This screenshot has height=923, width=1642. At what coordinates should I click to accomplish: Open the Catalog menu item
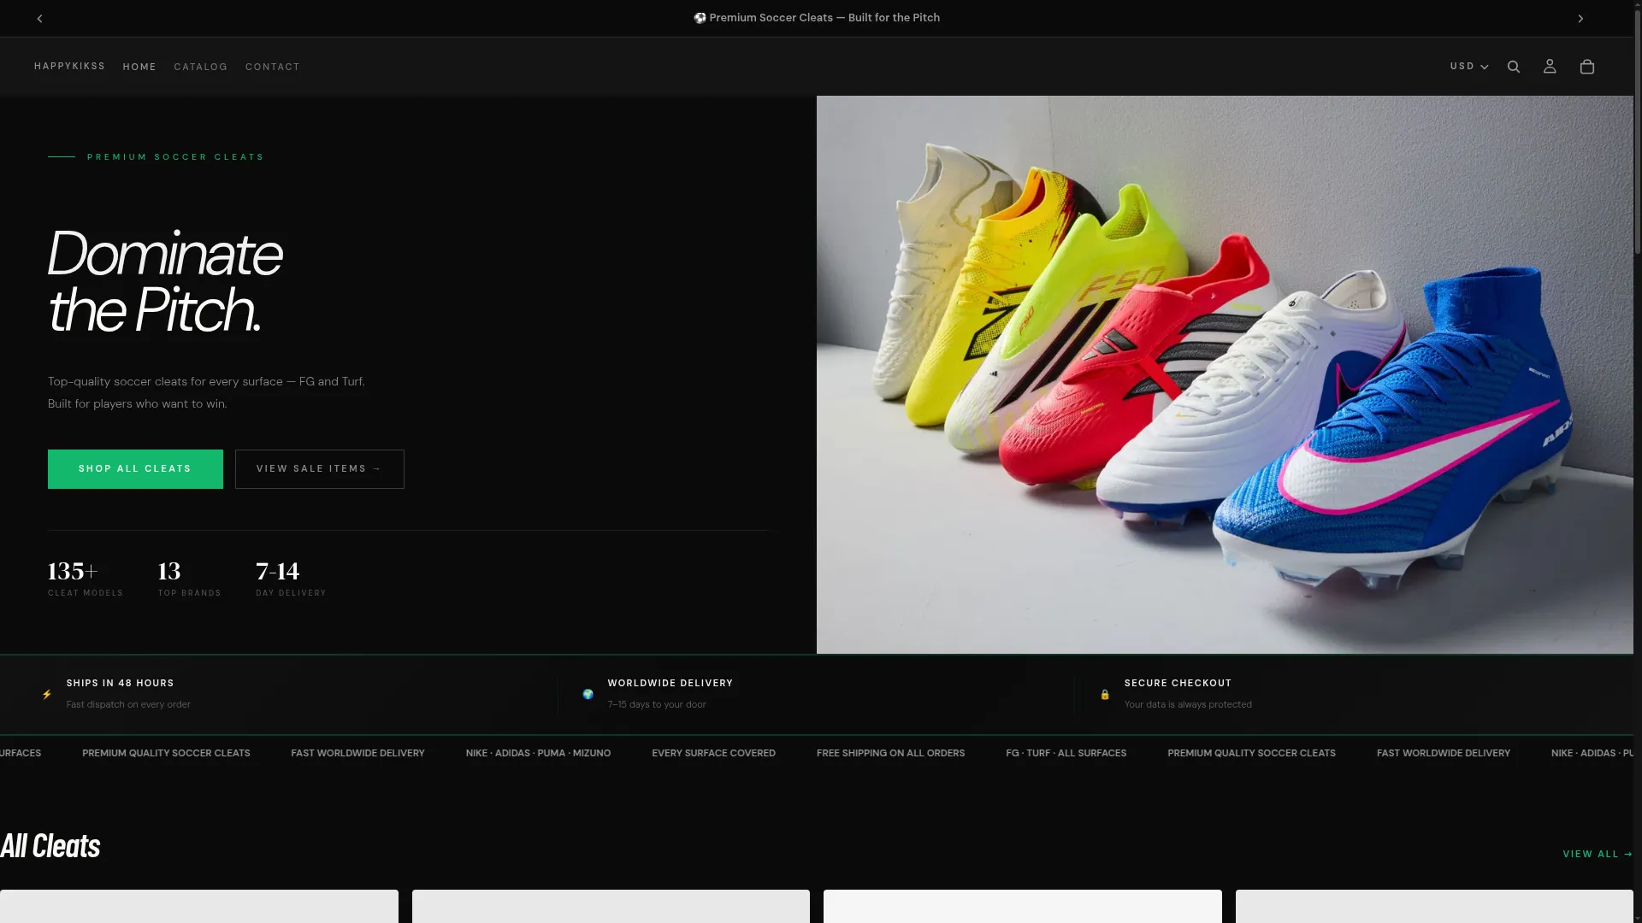point(201,67)
